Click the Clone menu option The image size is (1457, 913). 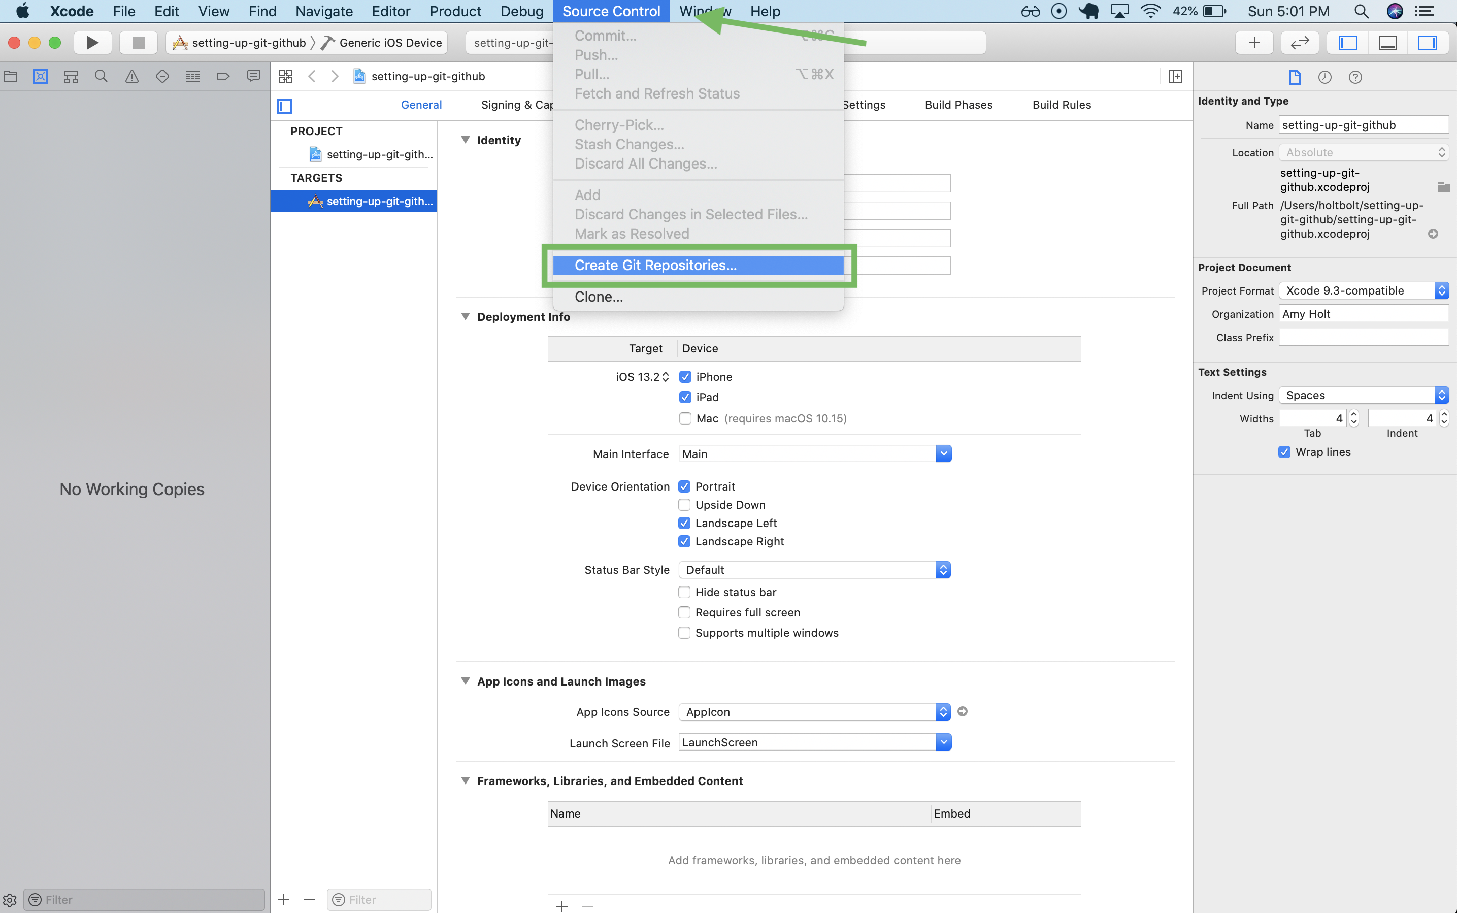[x=598, y=296]
